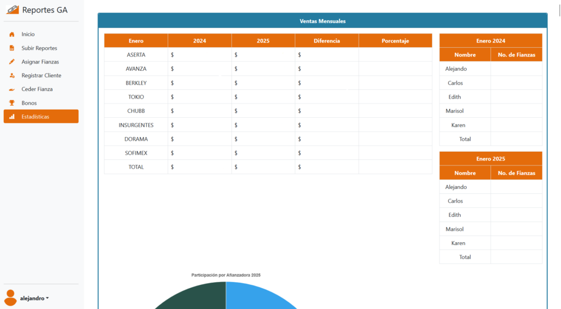This screenshot has height=309, width=561.
Task: Go to the Bonos section
Action: (29, 103)
